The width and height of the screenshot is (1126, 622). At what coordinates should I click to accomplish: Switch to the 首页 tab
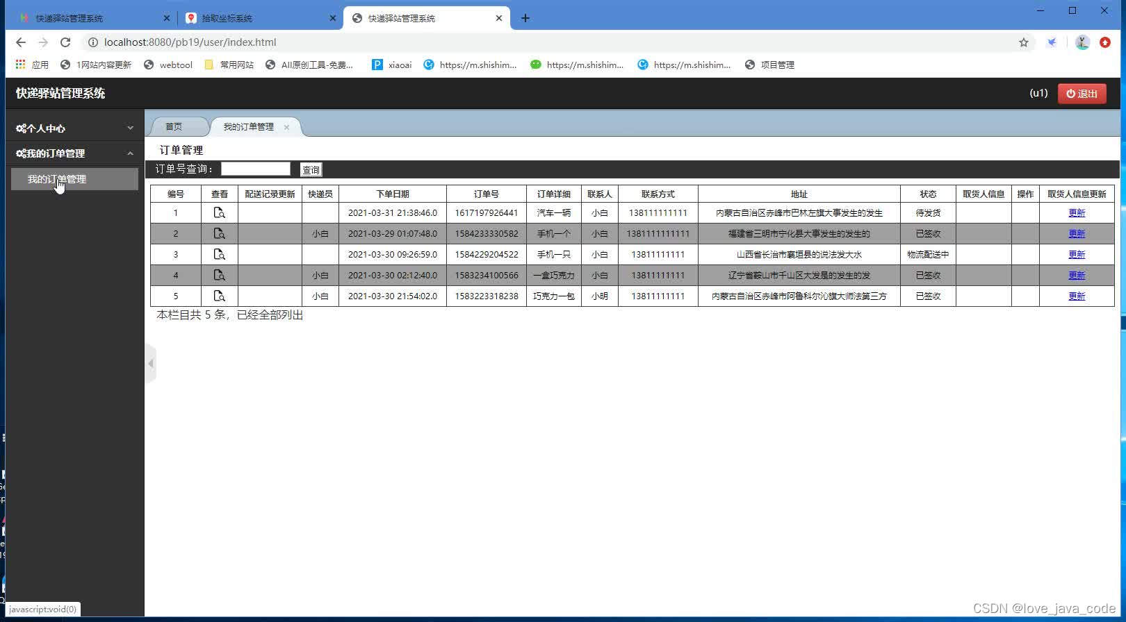click(x=174, y=126)
